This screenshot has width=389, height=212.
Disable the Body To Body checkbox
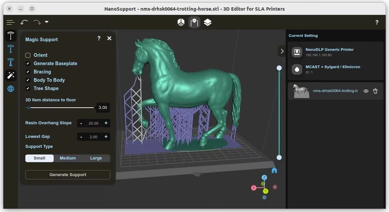tap(28, 80)
